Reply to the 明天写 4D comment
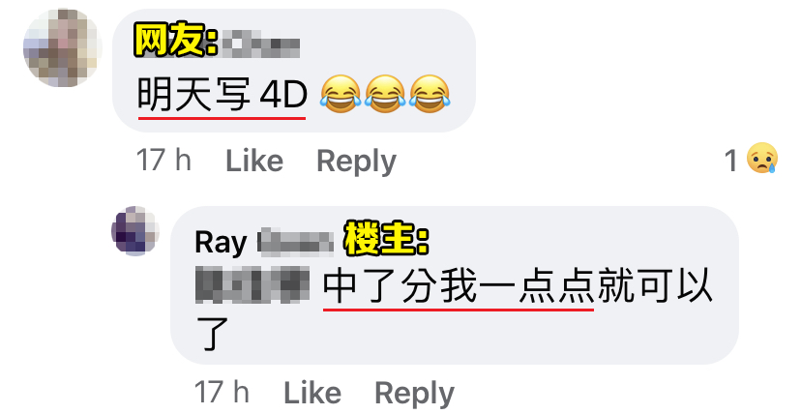Screen dimensions: 801x414 [357, 162]
